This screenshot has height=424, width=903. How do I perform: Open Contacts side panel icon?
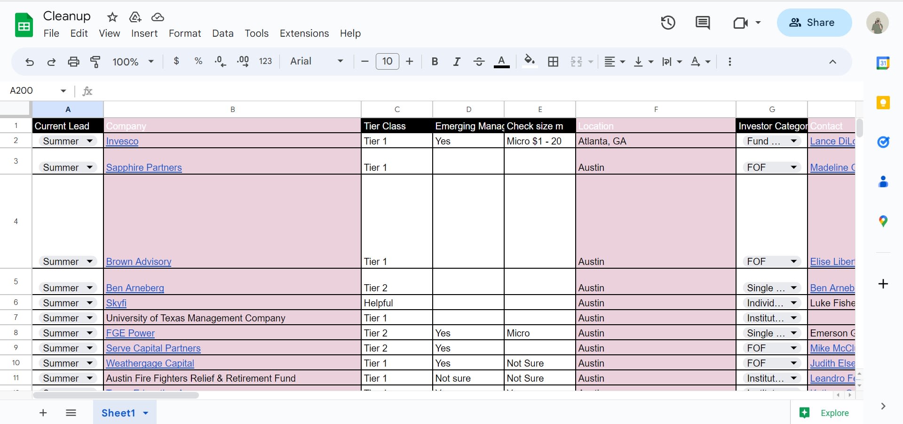tap(883, 181)
